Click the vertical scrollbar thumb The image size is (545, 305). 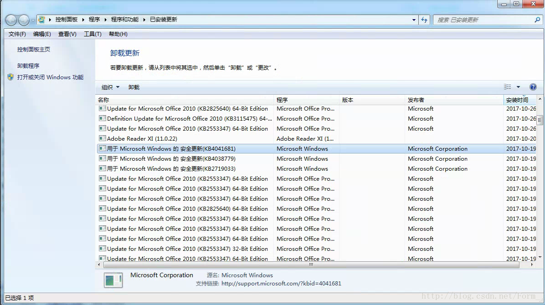[x=540, y=120]
